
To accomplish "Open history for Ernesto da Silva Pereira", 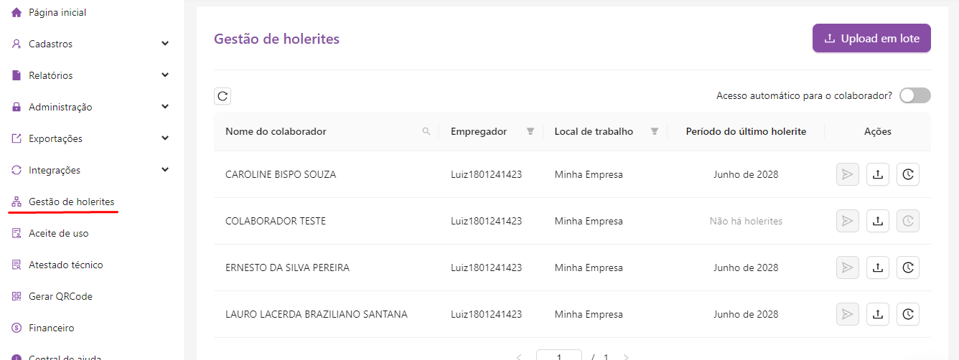I will [908, 267].
